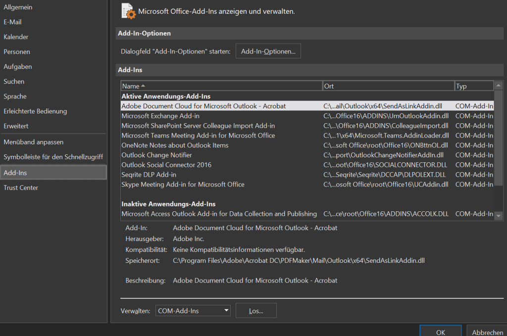Select the Outlook Change Notifier row
Viewport: 507px width, 336px height.
coord(307,155)
